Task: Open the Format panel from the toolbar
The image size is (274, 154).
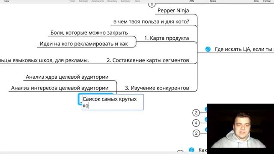Action: (x=267, y=1)
